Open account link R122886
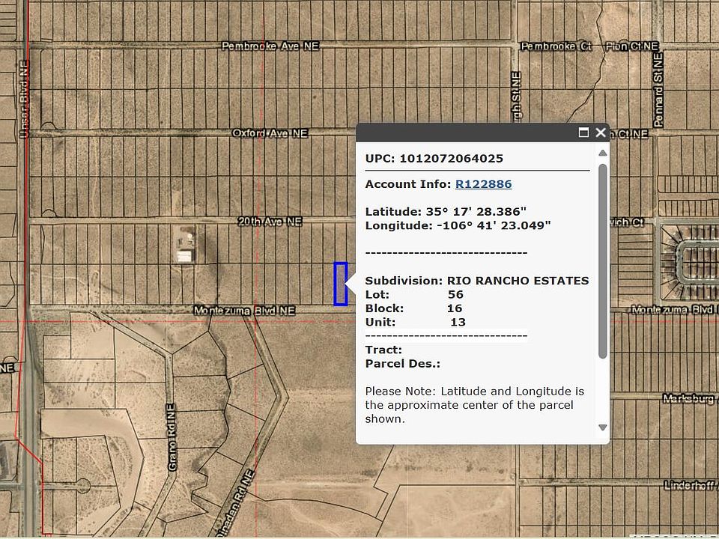Viewport: 719px width, 539px height. pos(483,184)
